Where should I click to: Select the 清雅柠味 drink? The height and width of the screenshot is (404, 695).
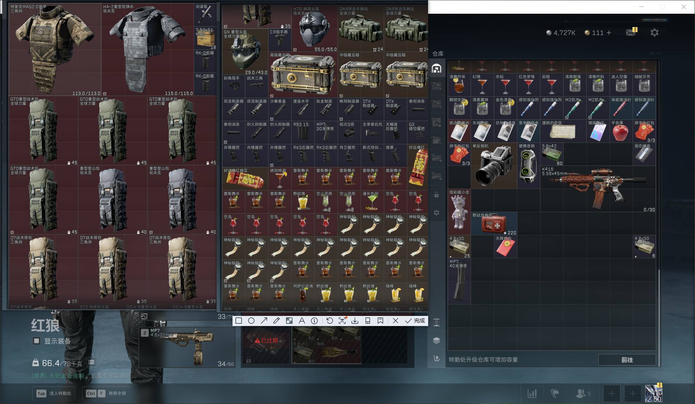click(459, 85)
